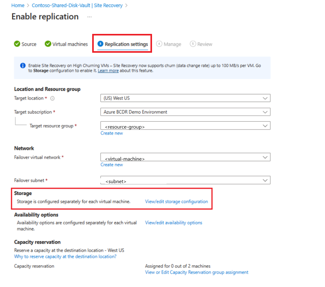This screenshot has width=325, height=287.
Task: Click Home in the breadcrumb navigation
Action: click(18, 5)
